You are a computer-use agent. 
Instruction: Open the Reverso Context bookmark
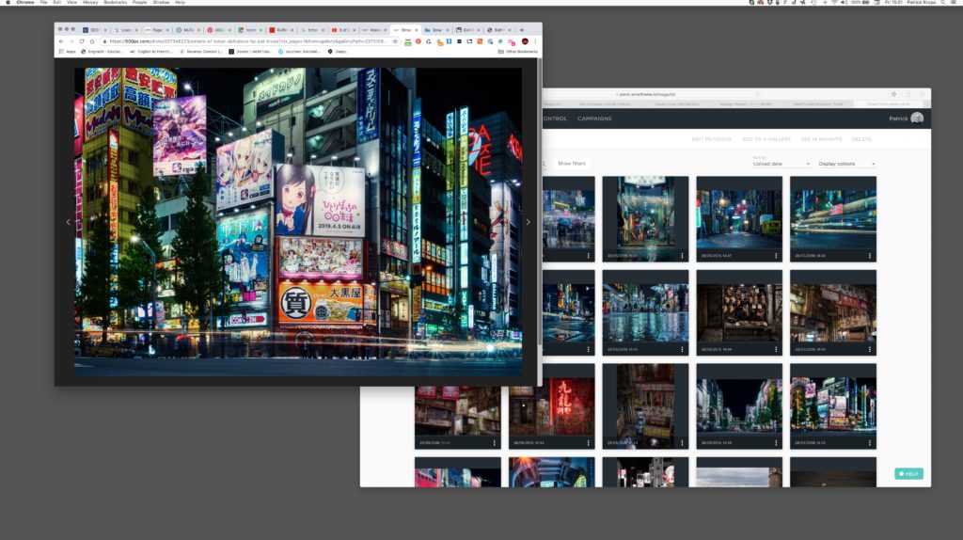(x=201, y=52)
